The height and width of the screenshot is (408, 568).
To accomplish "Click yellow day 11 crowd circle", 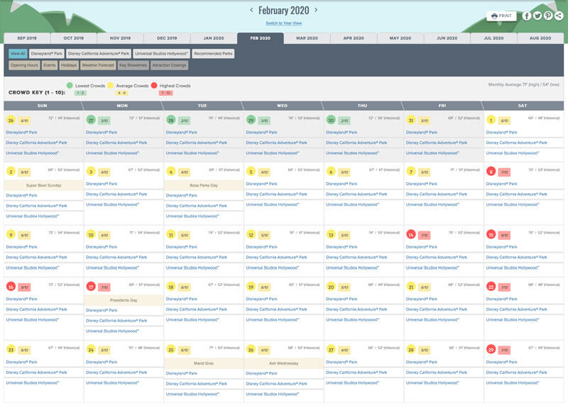I will tap(171, 235).
